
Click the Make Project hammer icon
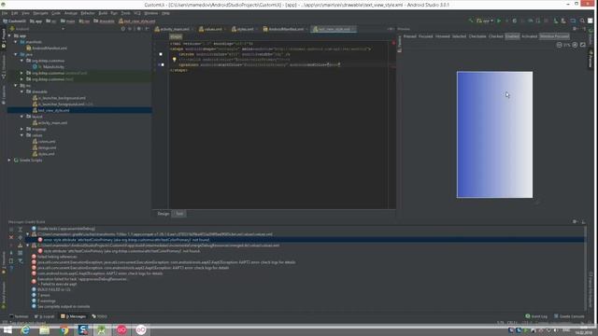point(471,21)
